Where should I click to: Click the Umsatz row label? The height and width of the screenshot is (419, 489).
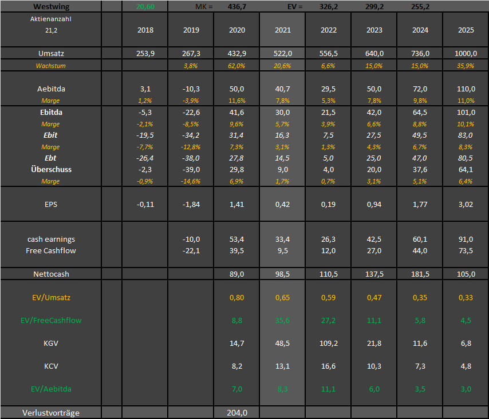point(51,53)
